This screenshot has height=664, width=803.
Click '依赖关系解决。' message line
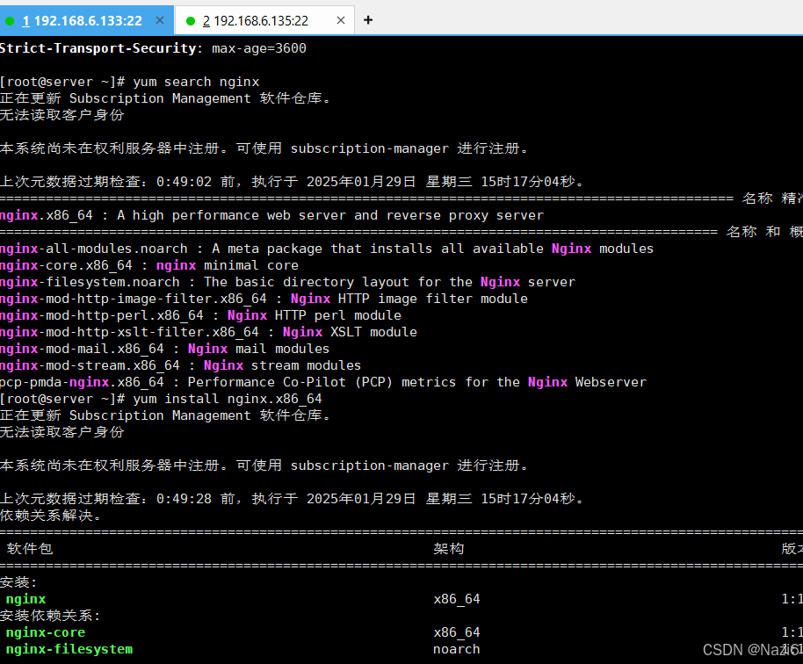[x=51, y=515]
